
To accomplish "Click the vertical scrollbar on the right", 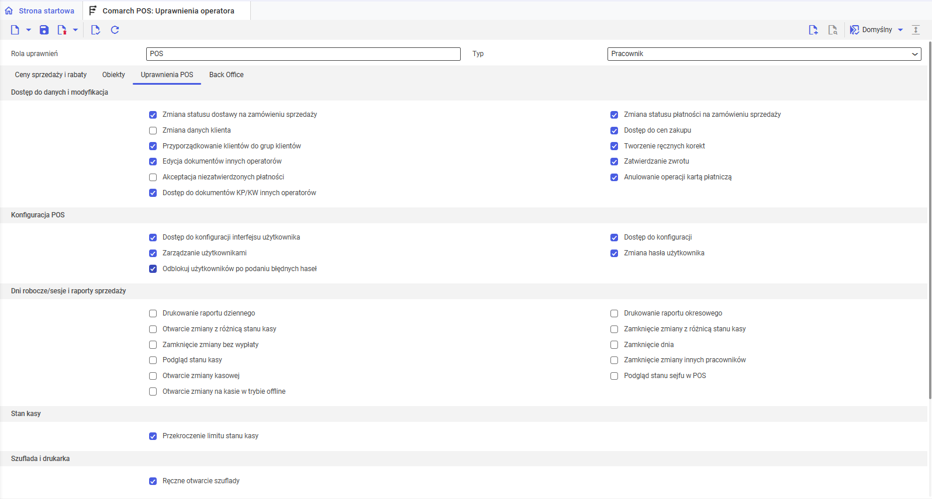I will click(x=930, y=220).
